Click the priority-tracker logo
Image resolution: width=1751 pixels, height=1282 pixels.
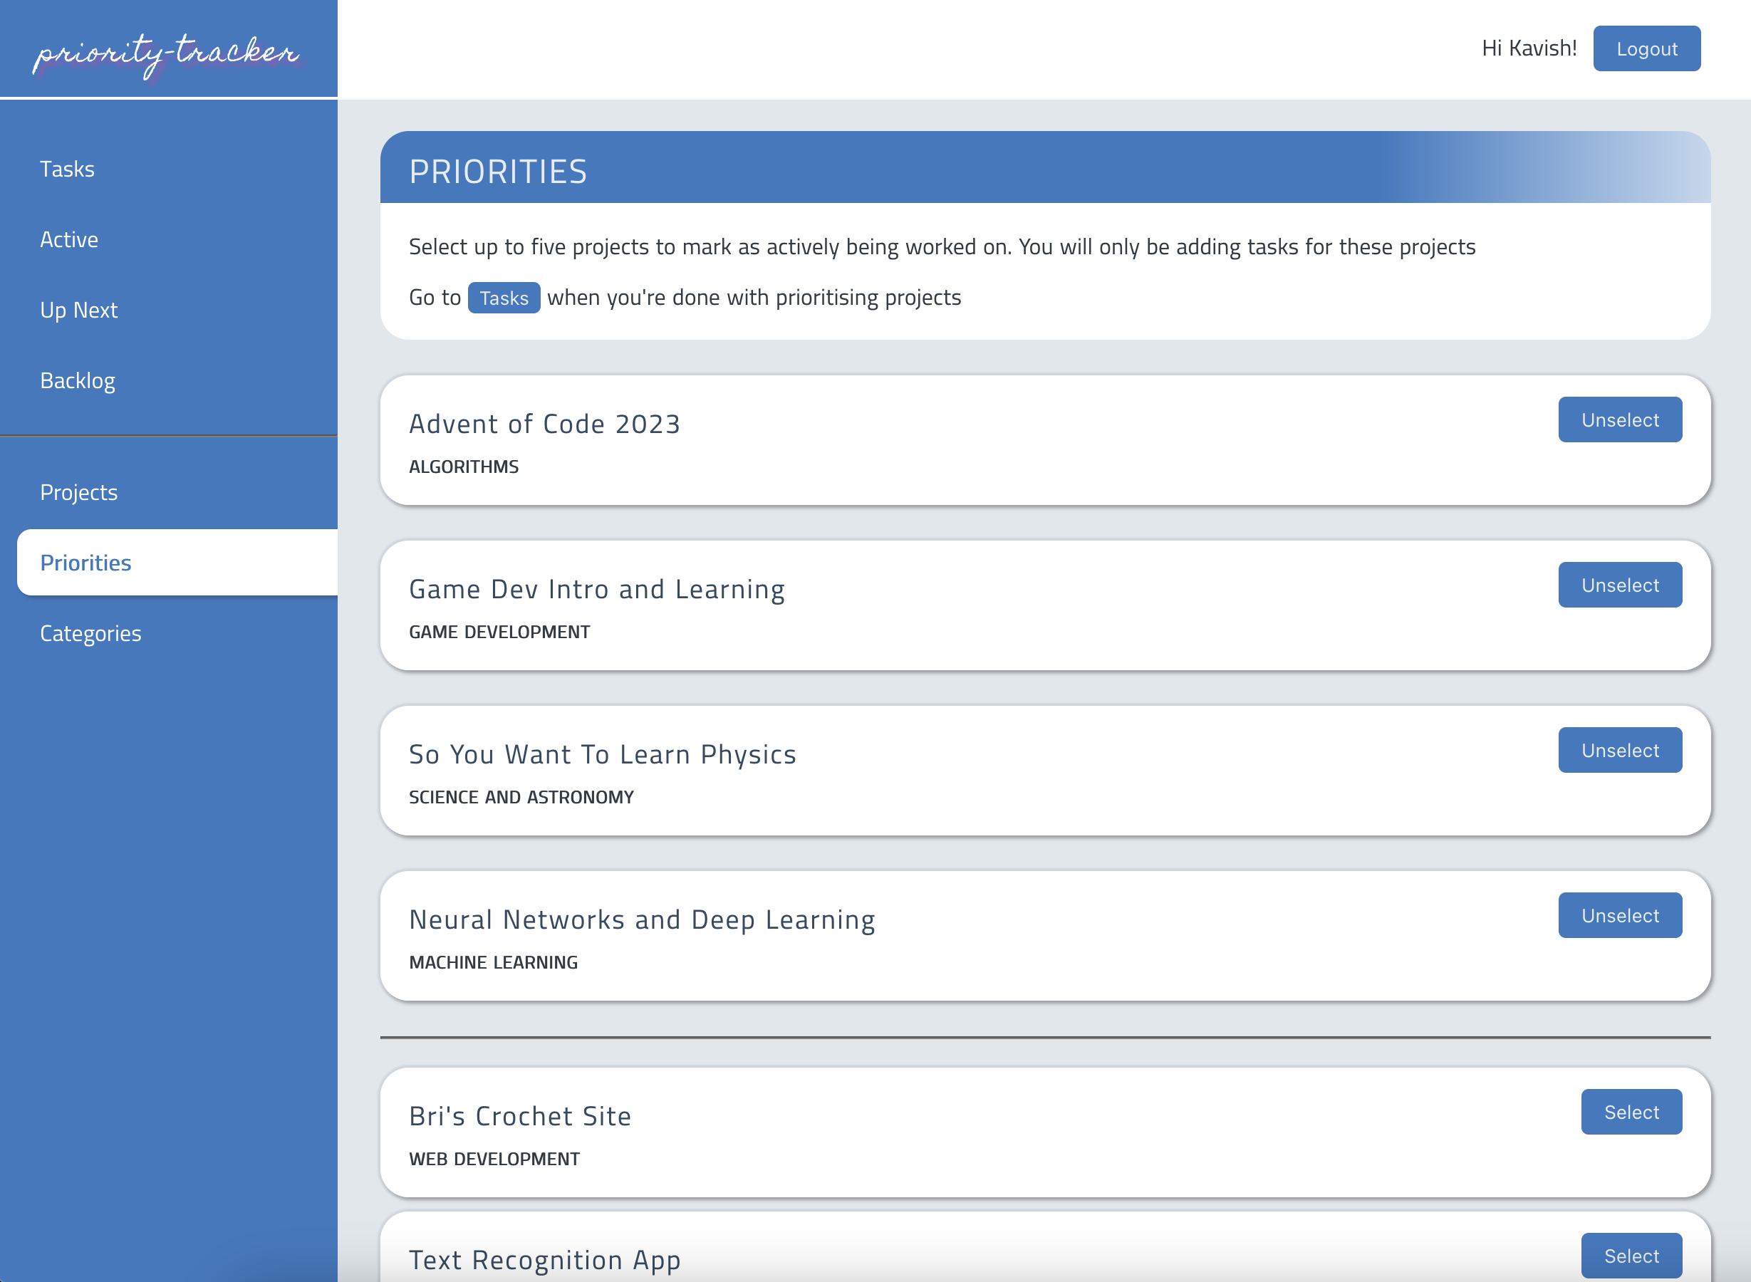166,53
